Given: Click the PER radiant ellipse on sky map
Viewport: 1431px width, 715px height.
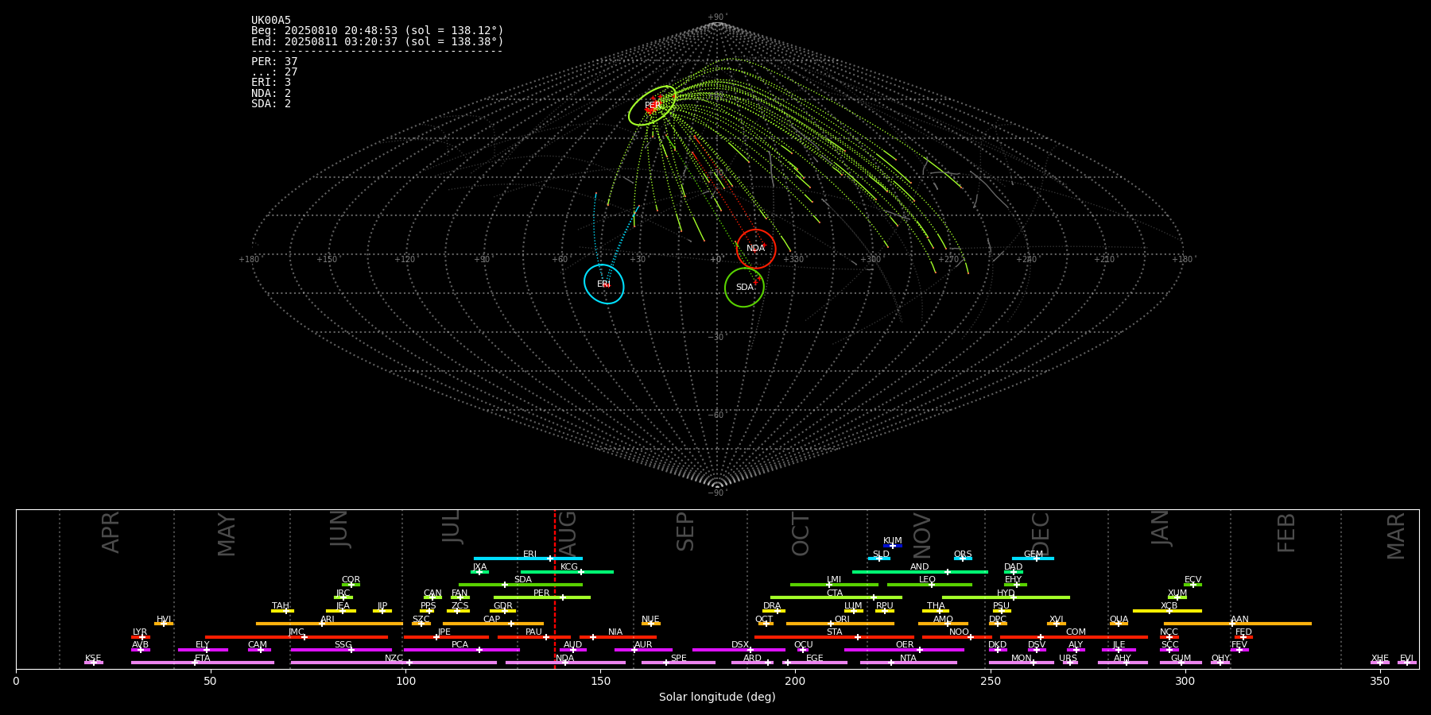Looking at the screenshot, I should 653,106.
